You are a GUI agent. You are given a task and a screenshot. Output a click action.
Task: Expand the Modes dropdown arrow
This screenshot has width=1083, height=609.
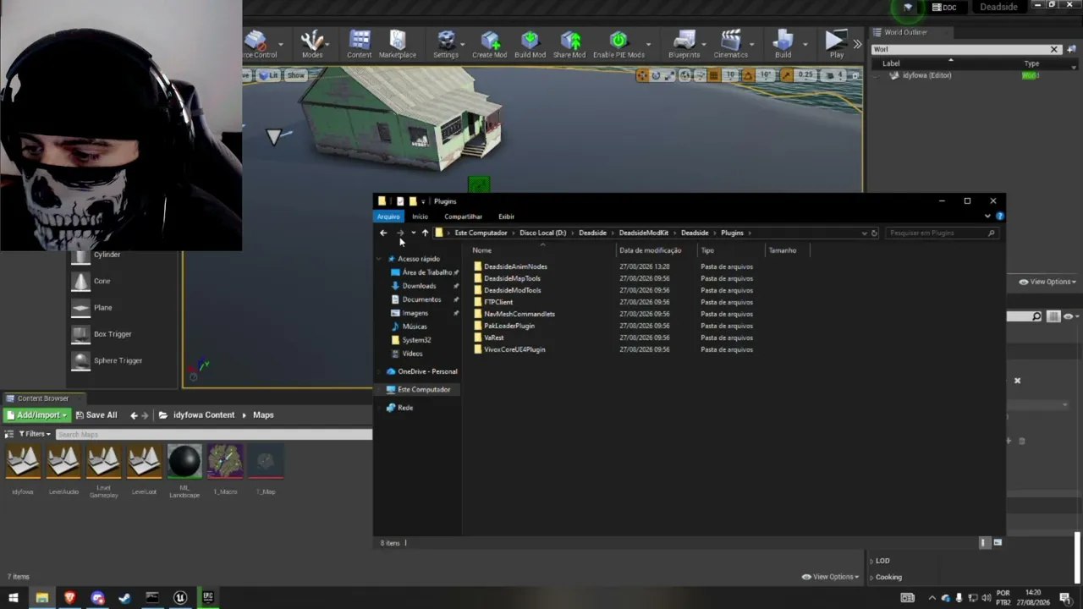pos(327,44)
